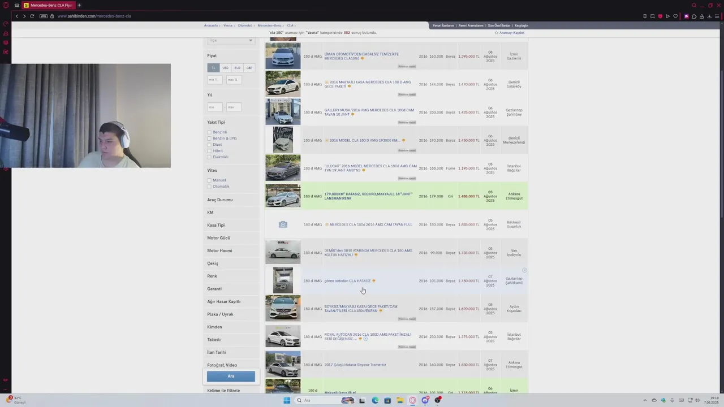Screen dimensions: 724x407
Task: Open the Discord icon in the taskbar
Action: click(425, 400)
